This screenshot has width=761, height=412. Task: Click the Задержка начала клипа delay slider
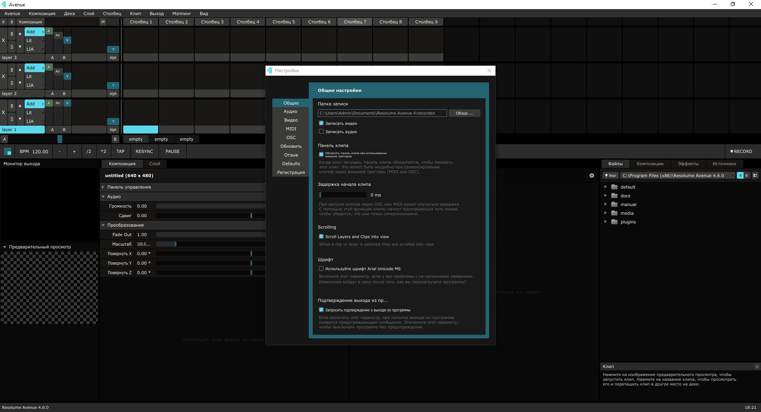click(x=342, y=195)
